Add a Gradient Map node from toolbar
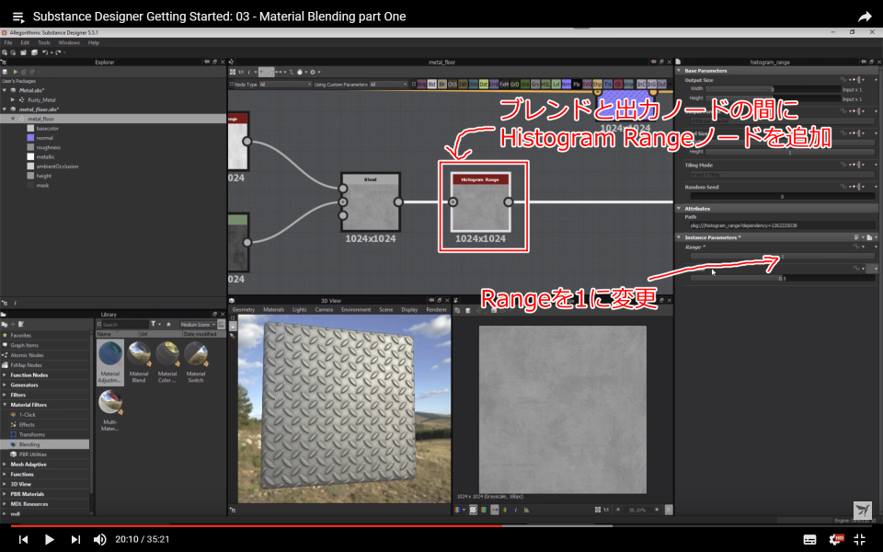The height and width of the screenshot is (552, 883). (525, 85)
